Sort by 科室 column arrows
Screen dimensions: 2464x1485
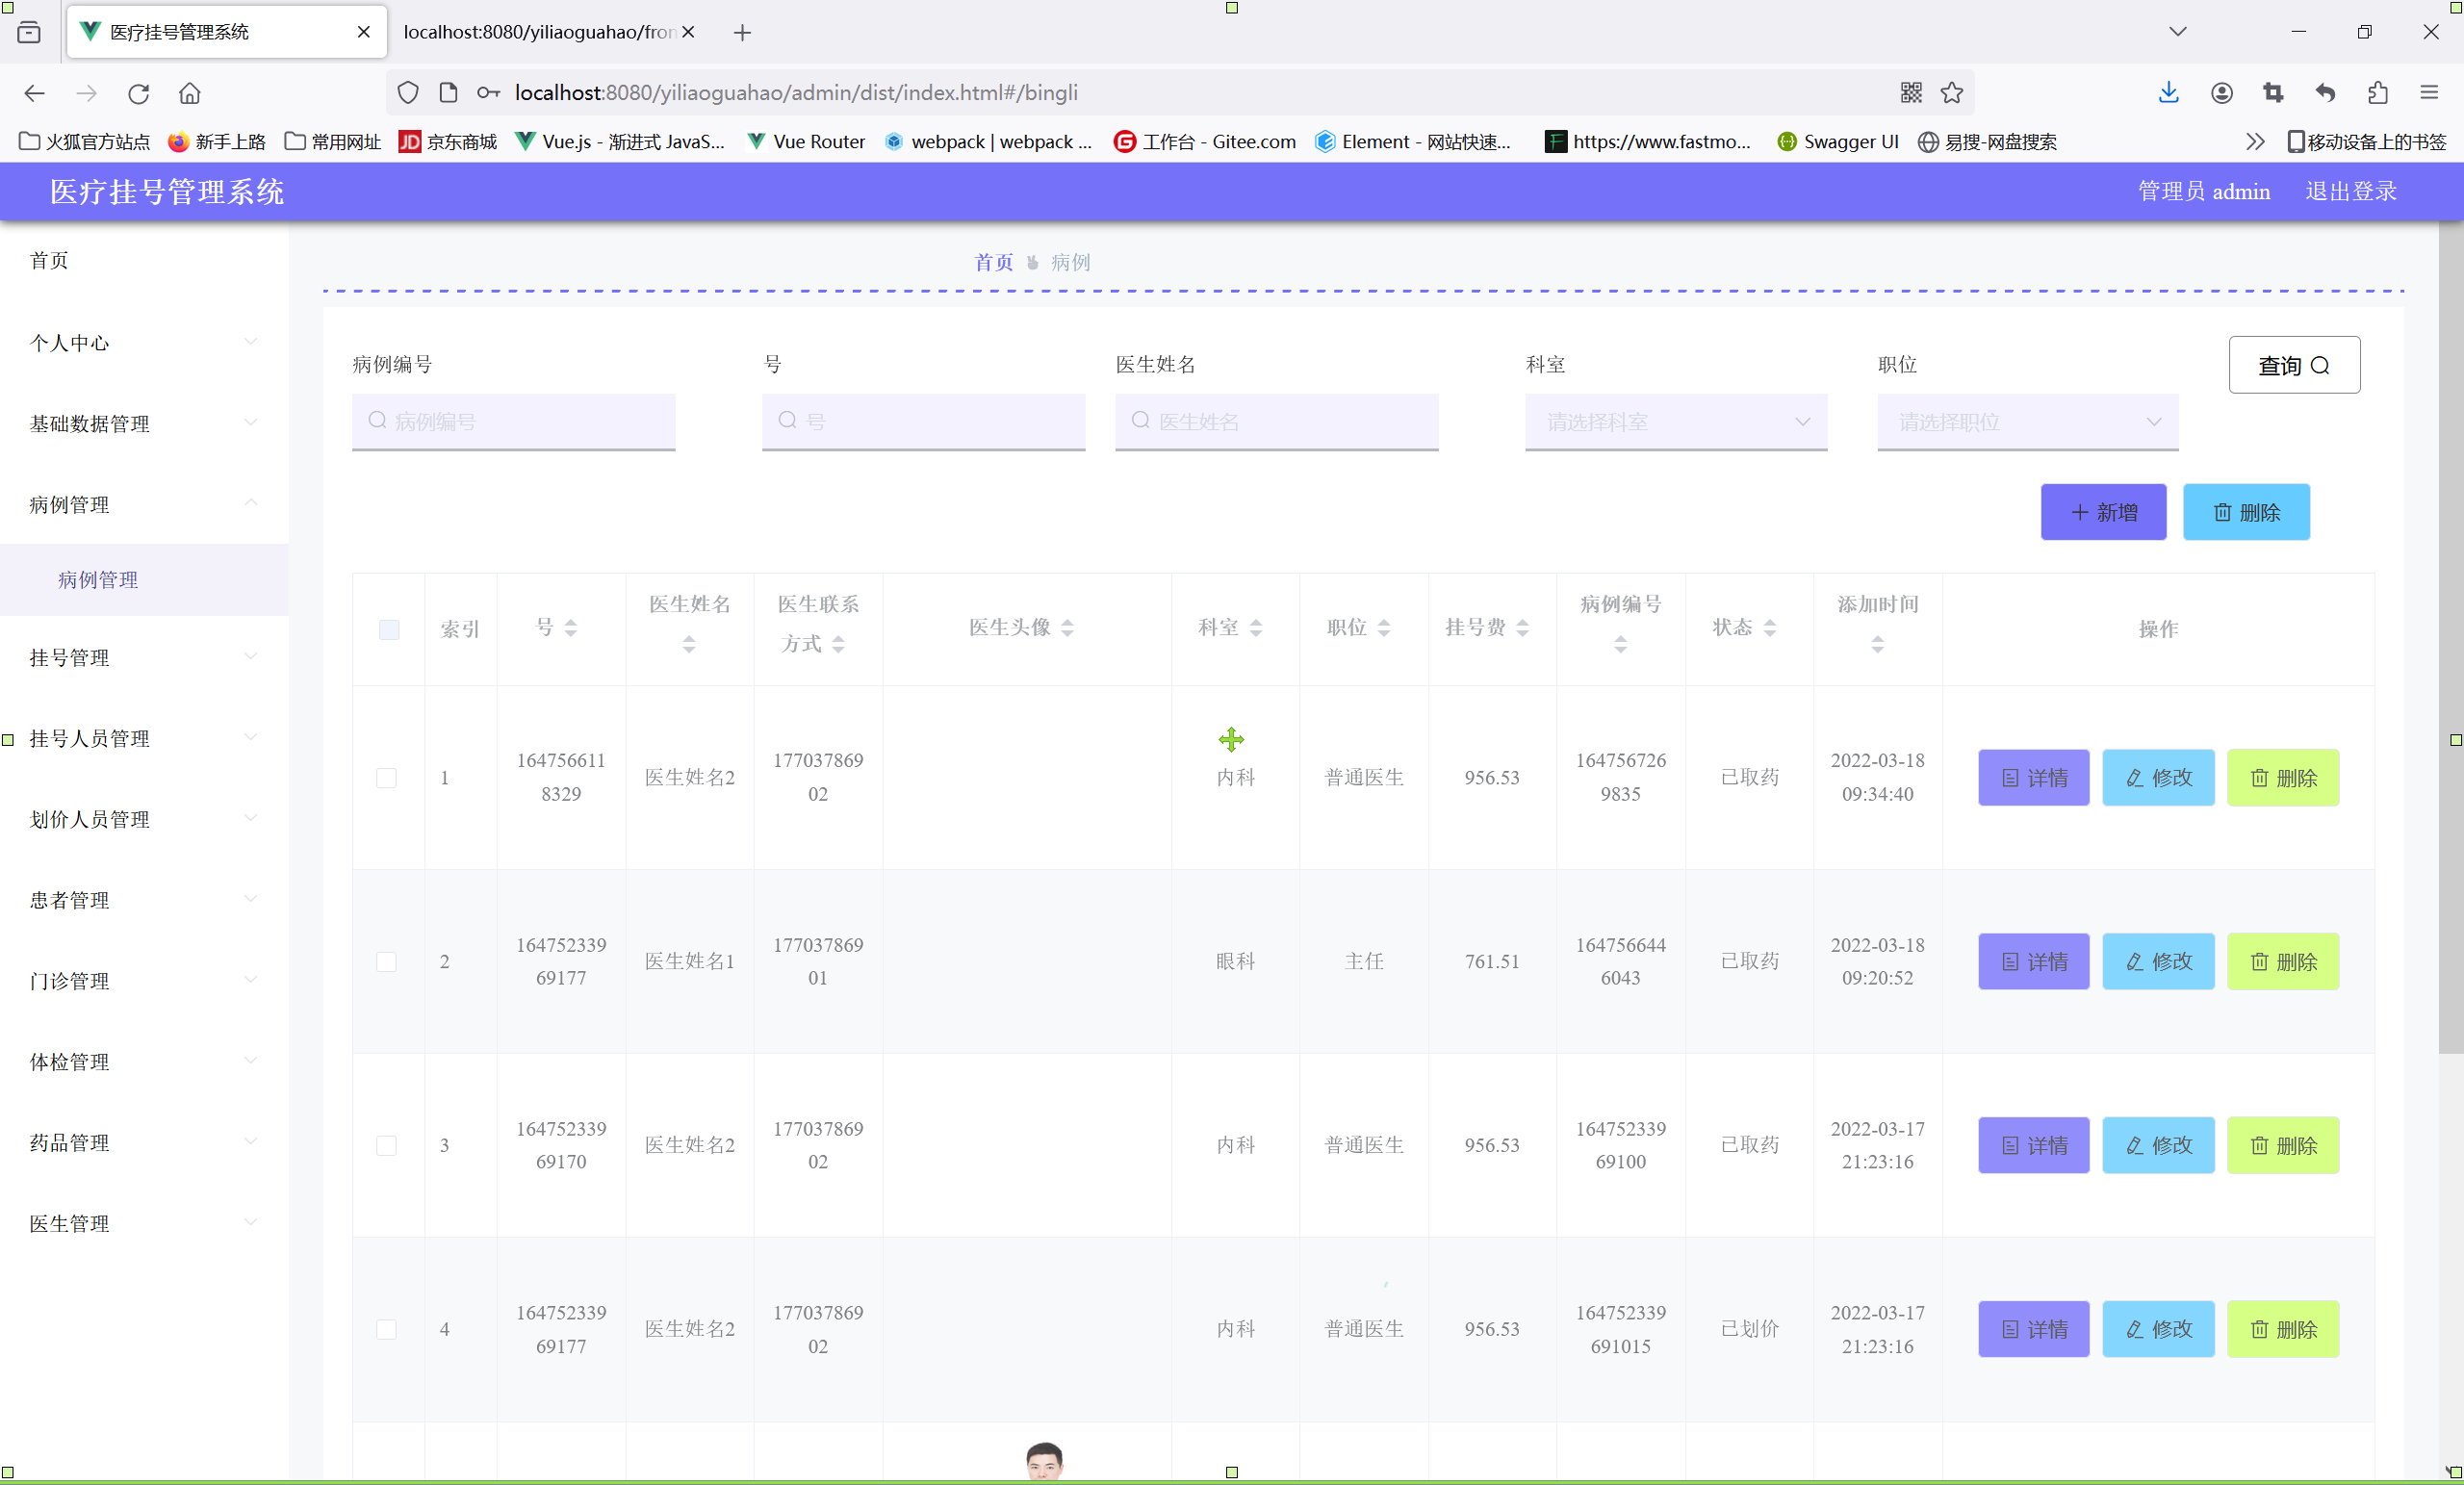[1256, 628]
